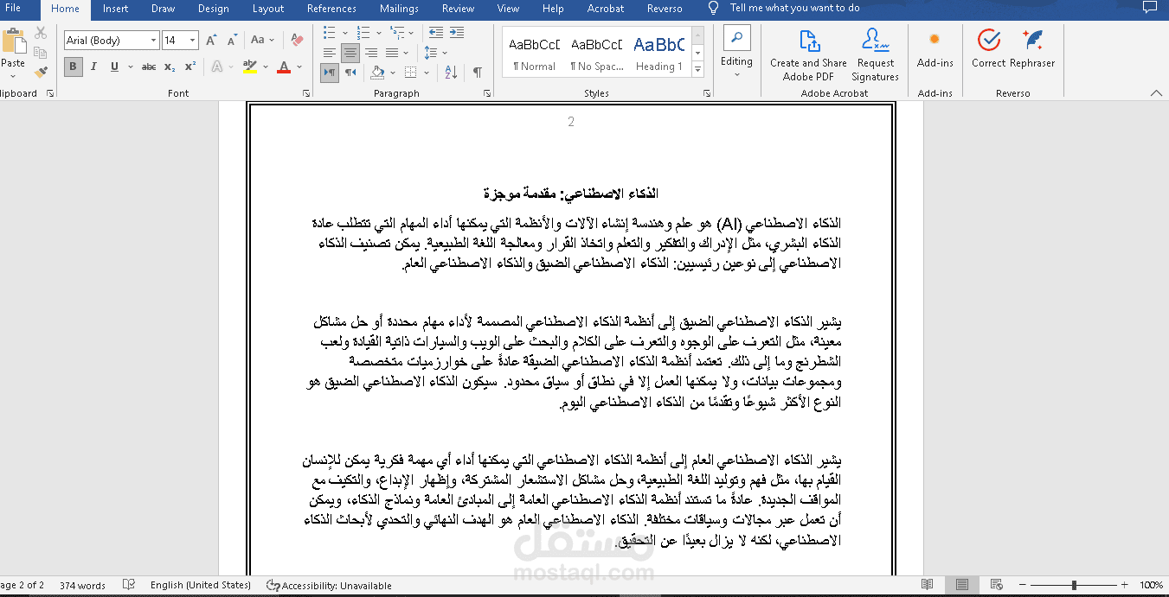Viewport: 1169px width, 597px height.
Task: Clear all formatting eraser icon
Action: [x=297, y=41]
